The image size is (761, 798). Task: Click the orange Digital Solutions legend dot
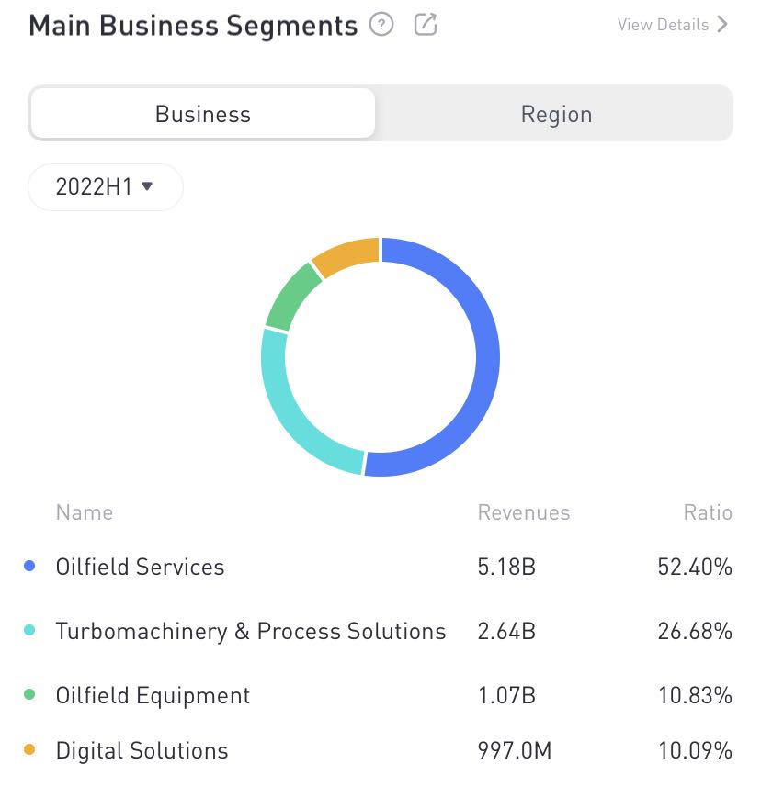point(30,750)
